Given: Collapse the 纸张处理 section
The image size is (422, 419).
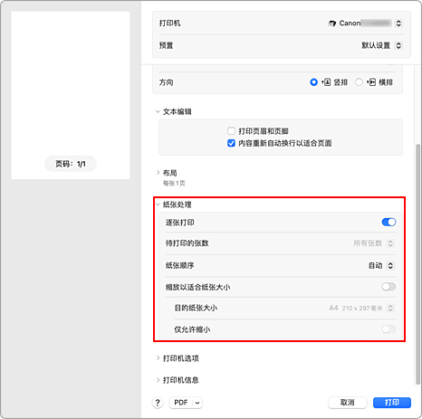Looking at the screenshot, I should coord(158,205).
